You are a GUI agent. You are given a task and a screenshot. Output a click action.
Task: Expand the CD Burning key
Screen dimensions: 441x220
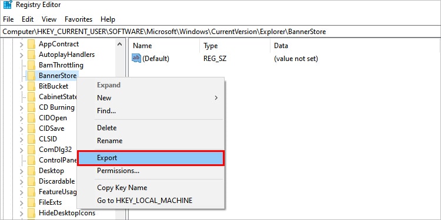(21, 108)
